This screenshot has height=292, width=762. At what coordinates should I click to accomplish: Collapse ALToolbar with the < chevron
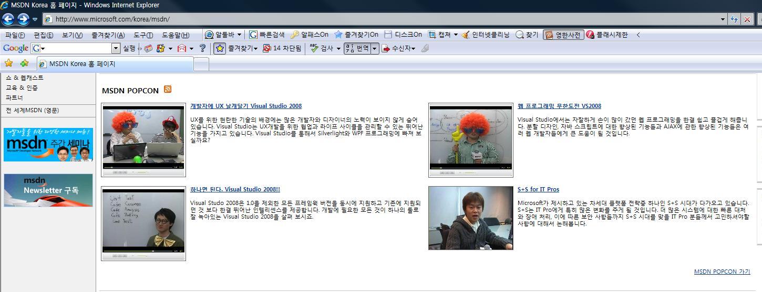638,35
